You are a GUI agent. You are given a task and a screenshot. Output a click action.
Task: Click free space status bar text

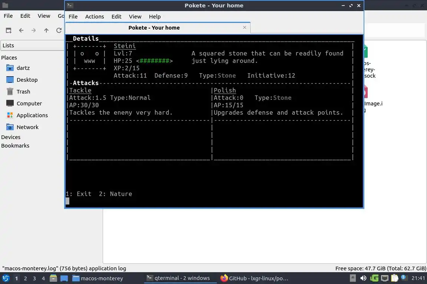[x=380, y=268]
